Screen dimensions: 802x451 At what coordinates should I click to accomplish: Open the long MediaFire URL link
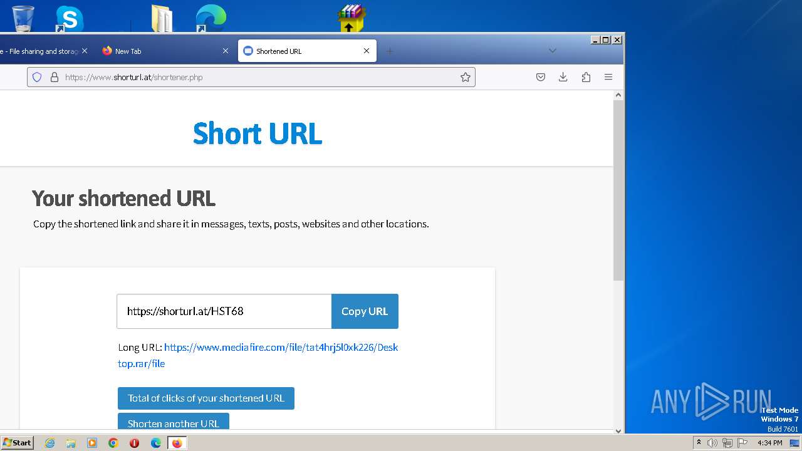(258, 355)
